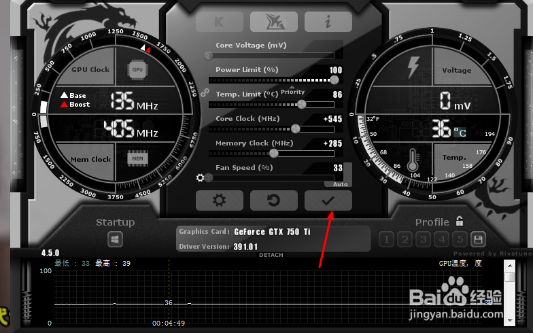Click the Fan Speed value 33
Screen dimensions: 533x333
pyautogui.click(x=338, y=168)
